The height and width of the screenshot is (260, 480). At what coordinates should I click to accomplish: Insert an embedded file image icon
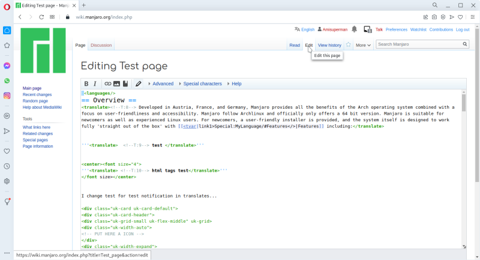click(x=116, y=83)
